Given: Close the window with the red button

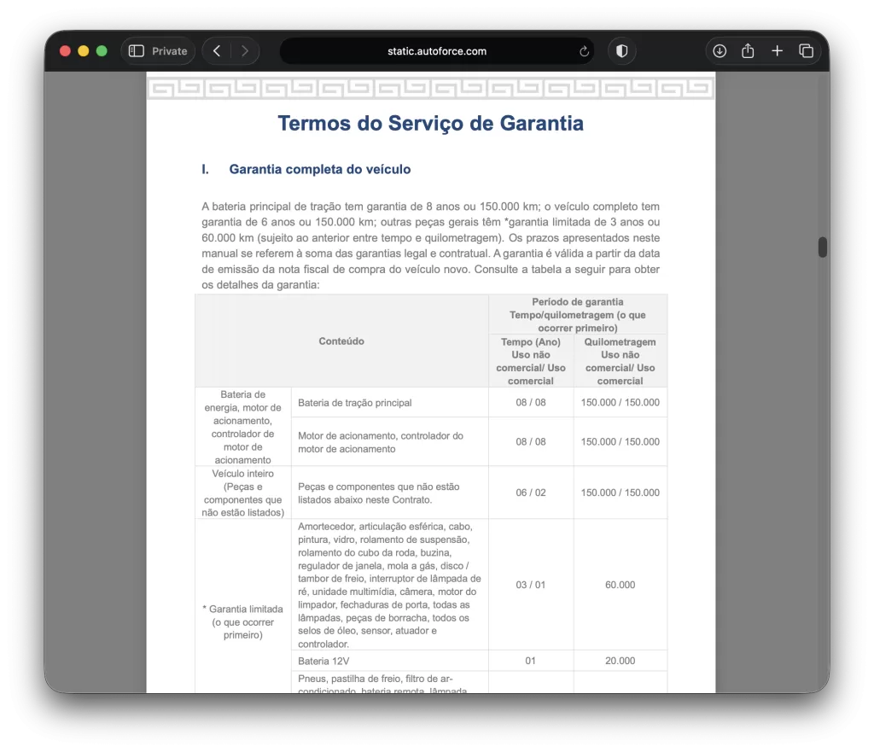Looking at the screenshot, I should [x=65, y=51].
